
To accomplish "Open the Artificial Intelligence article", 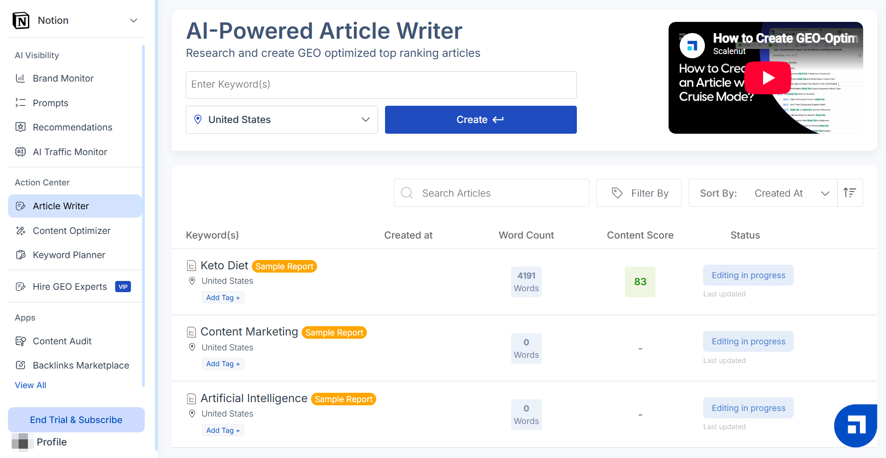I will [254, 398].
